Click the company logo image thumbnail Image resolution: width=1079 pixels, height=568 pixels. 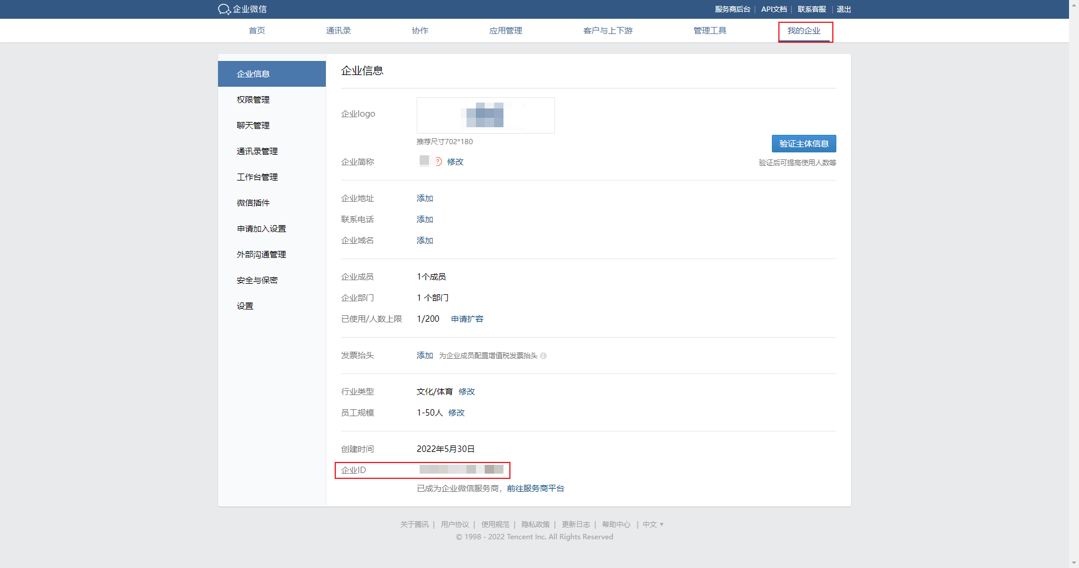pos(485,115)
